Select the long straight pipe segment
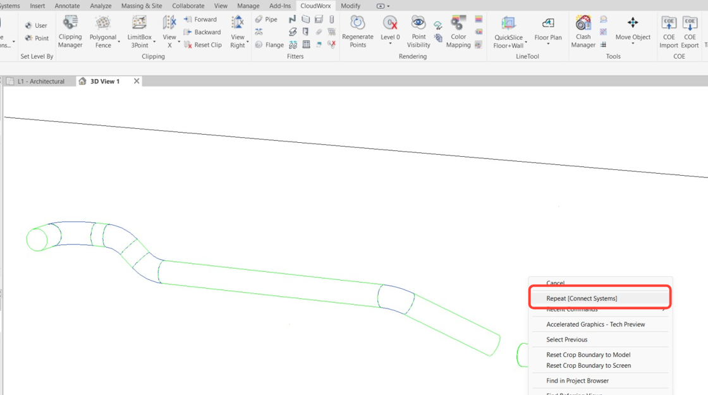The height and width of the screenshot is (395, 708). coord(271,284)
